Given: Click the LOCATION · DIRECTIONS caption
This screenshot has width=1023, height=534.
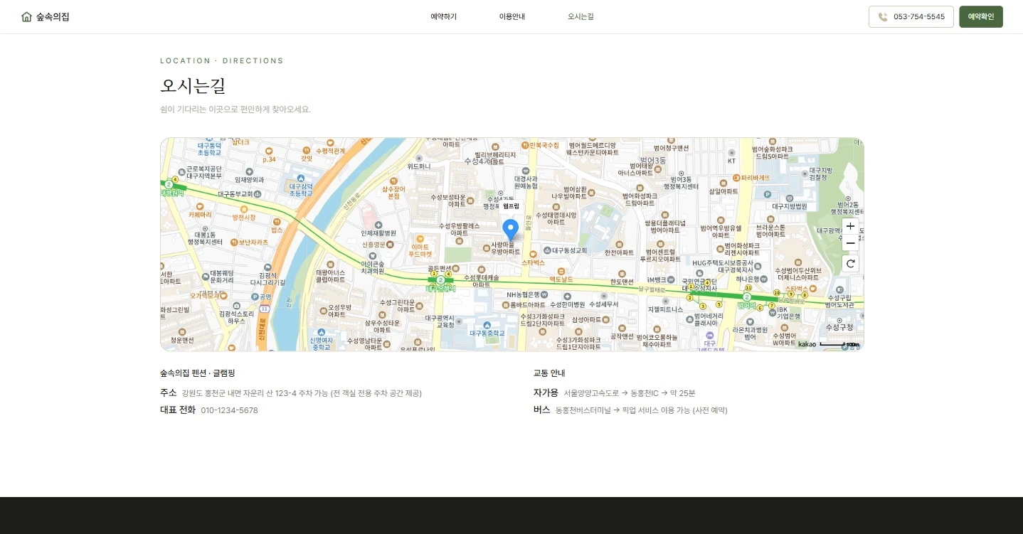Looking at the screenshot, I should pyautogui.click(x=222, y=61).
